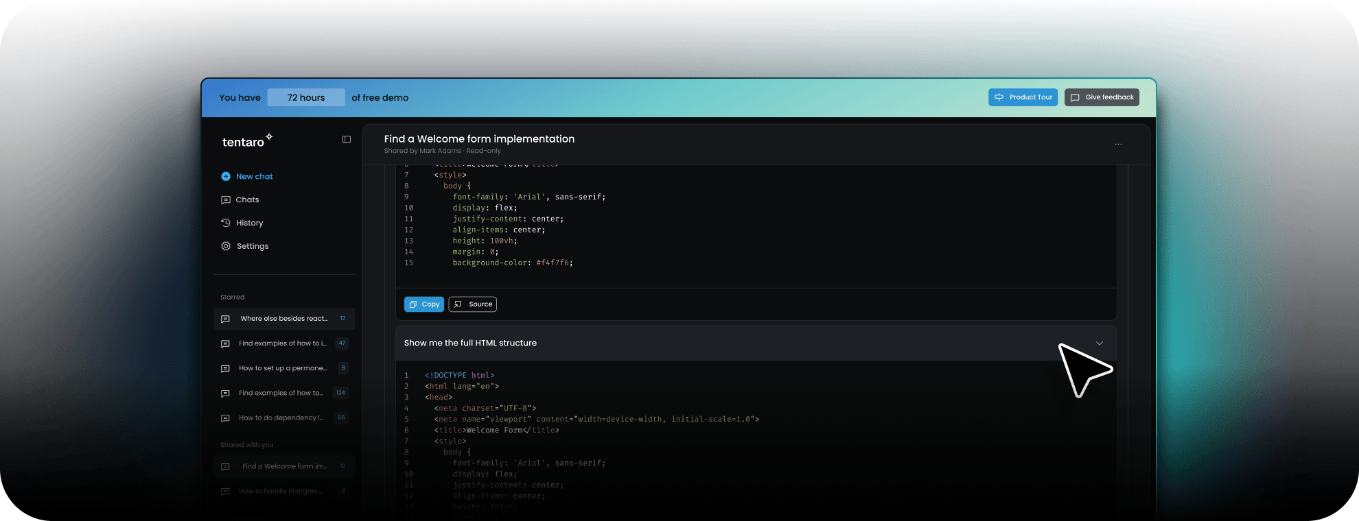Collapse the sidebar with the panel icon
This screenshot has height=521, width=1359.
tap(347, 139)
